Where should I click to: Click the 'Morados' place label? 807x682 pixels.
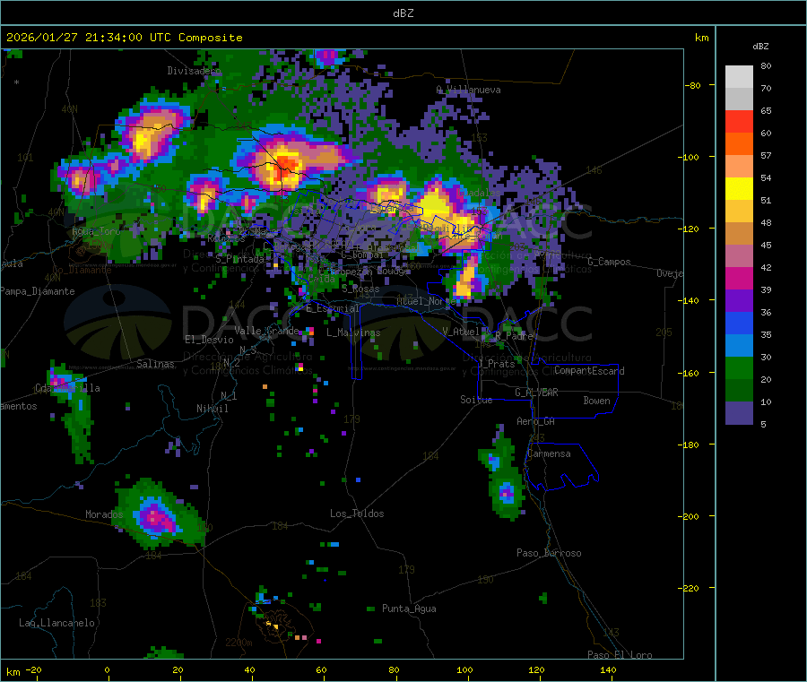click(x=104, y=514)
